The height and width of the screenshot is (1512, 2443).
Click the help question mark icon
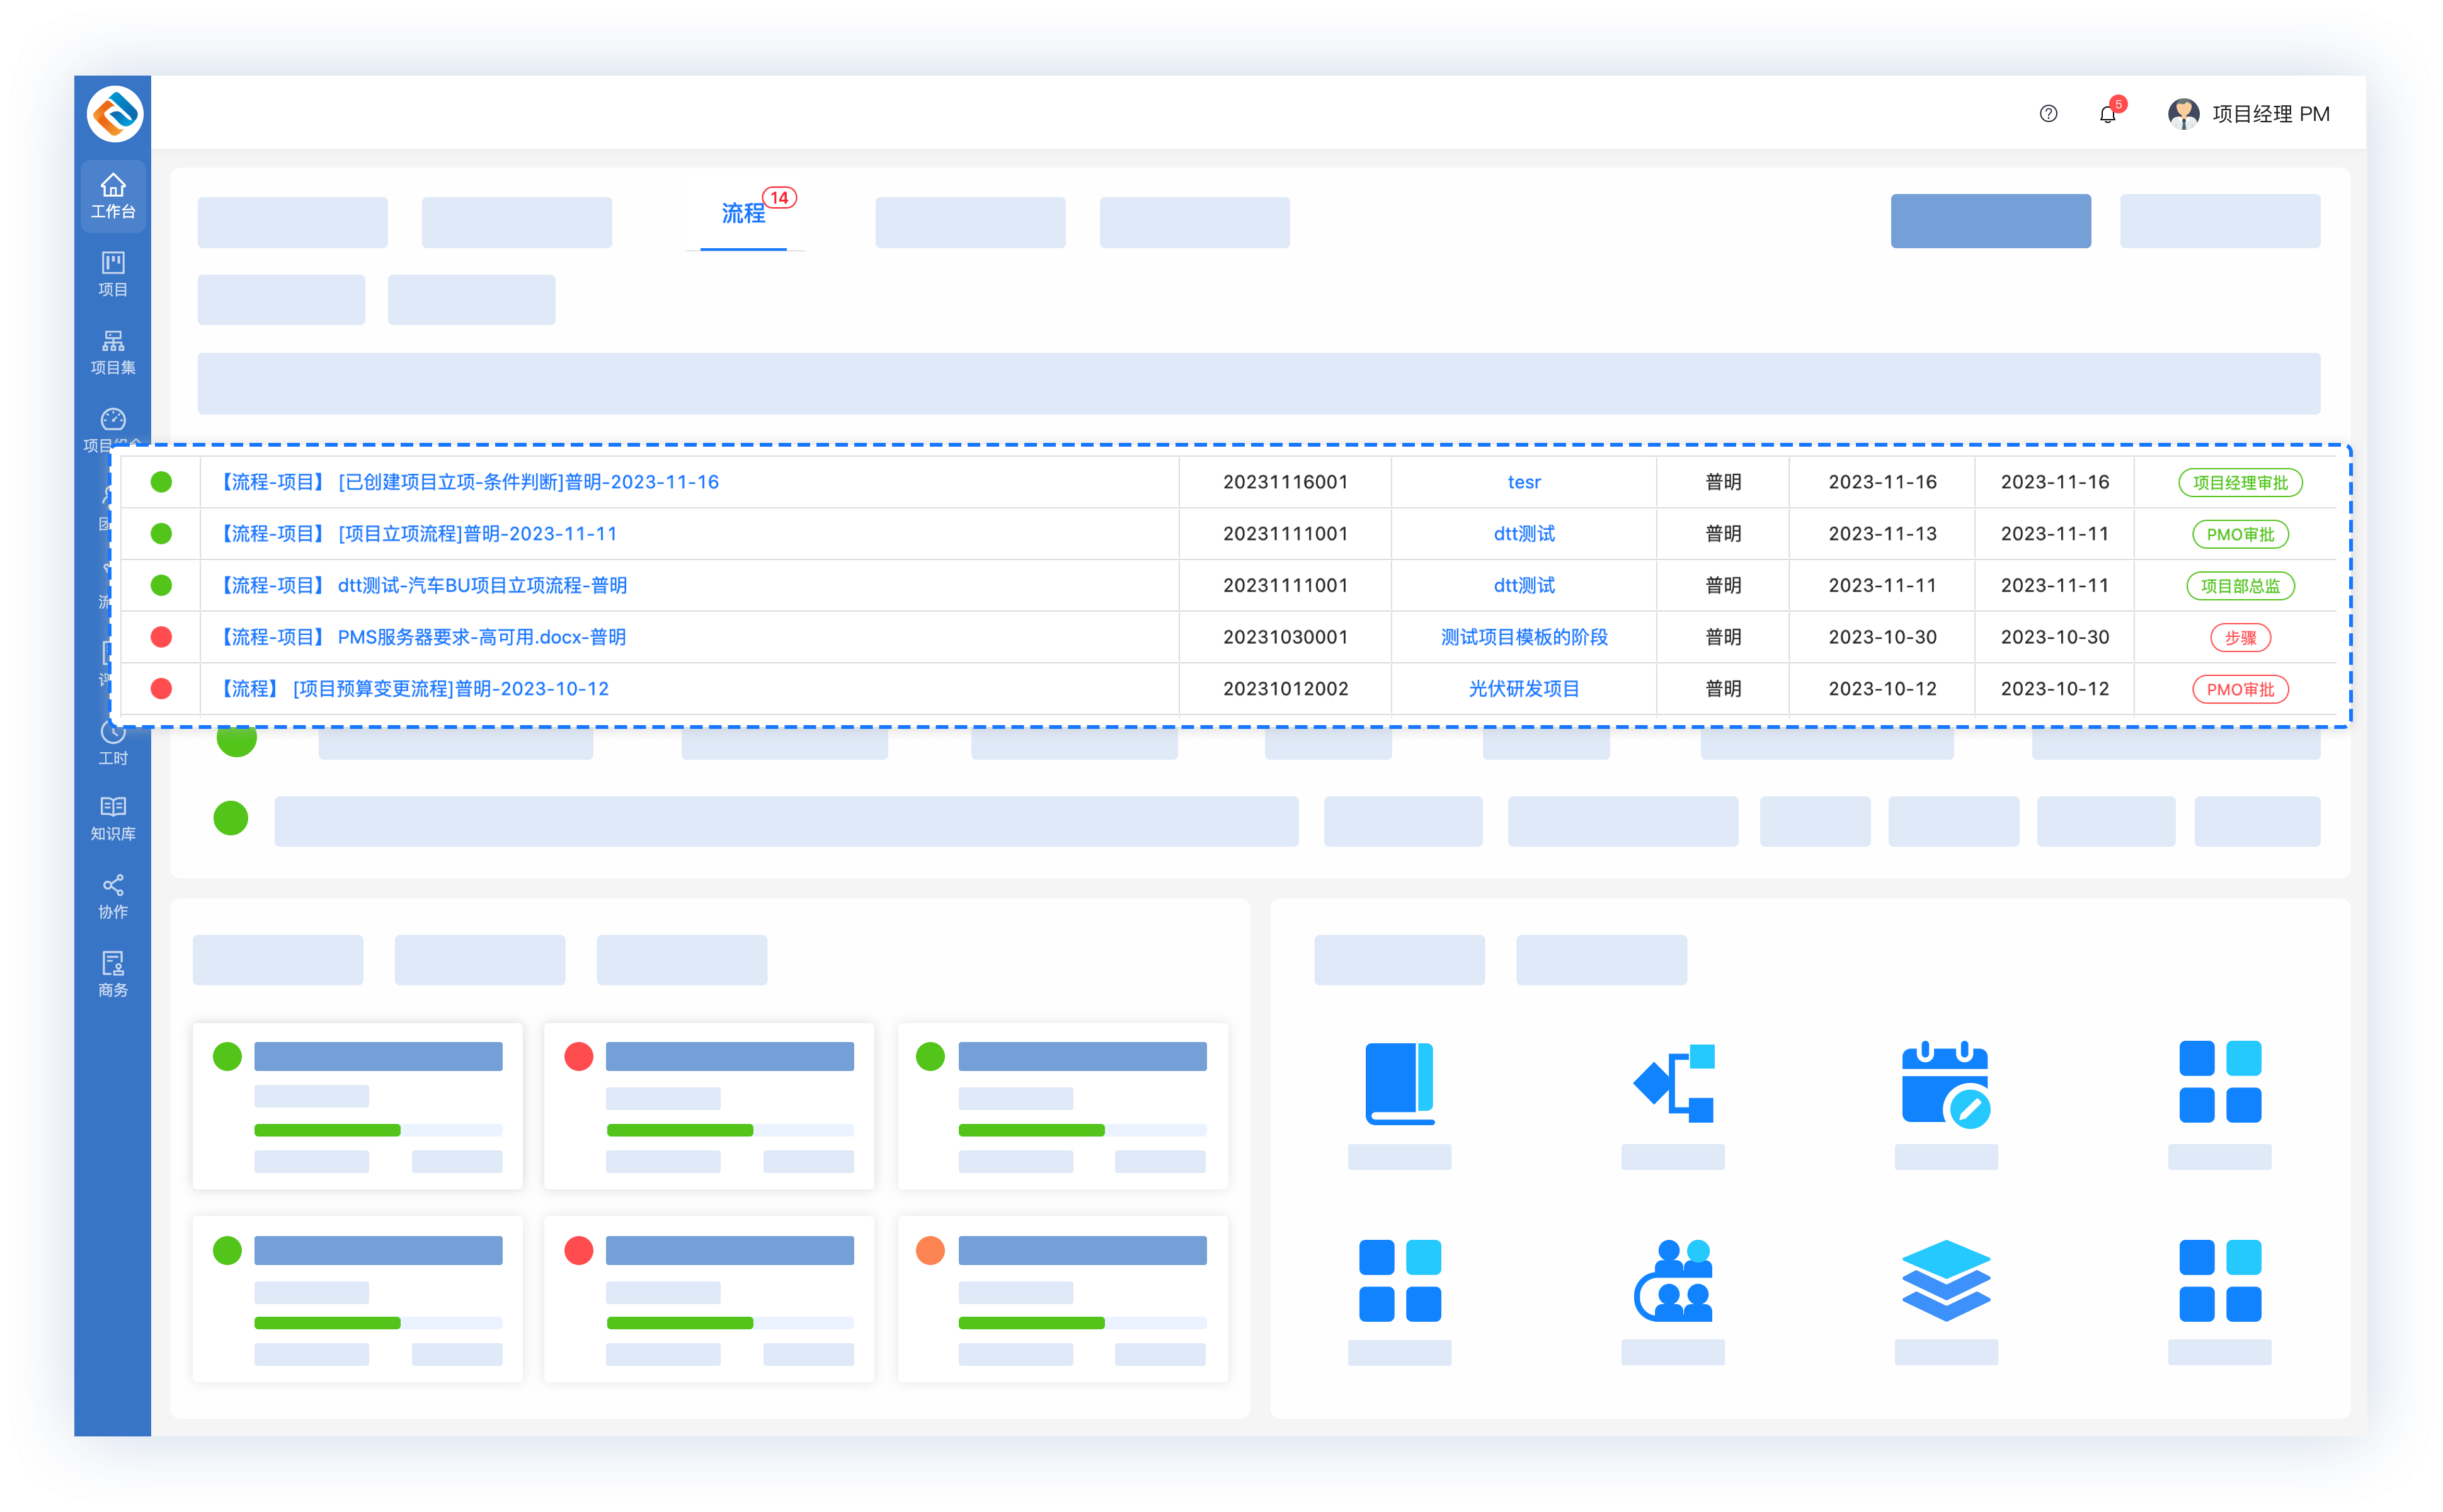click(2048, 114)
